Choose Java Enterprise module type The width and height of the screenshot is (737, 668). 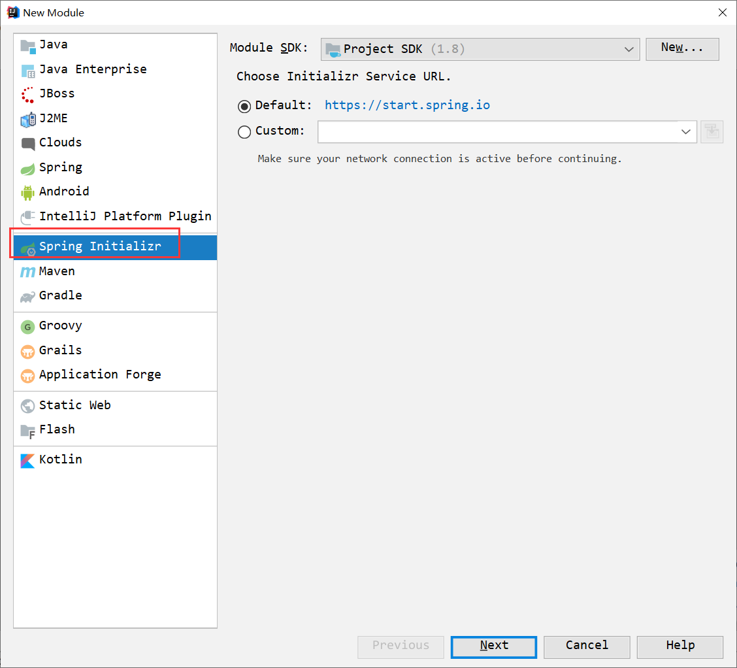(115, 69)
